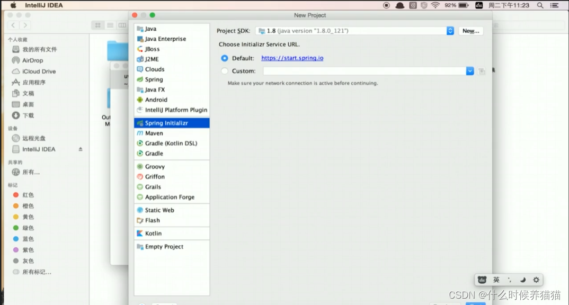Viewport: 569px width, 305px height.
Task: Select Flash project type
Action: click(x=172, y=220)
